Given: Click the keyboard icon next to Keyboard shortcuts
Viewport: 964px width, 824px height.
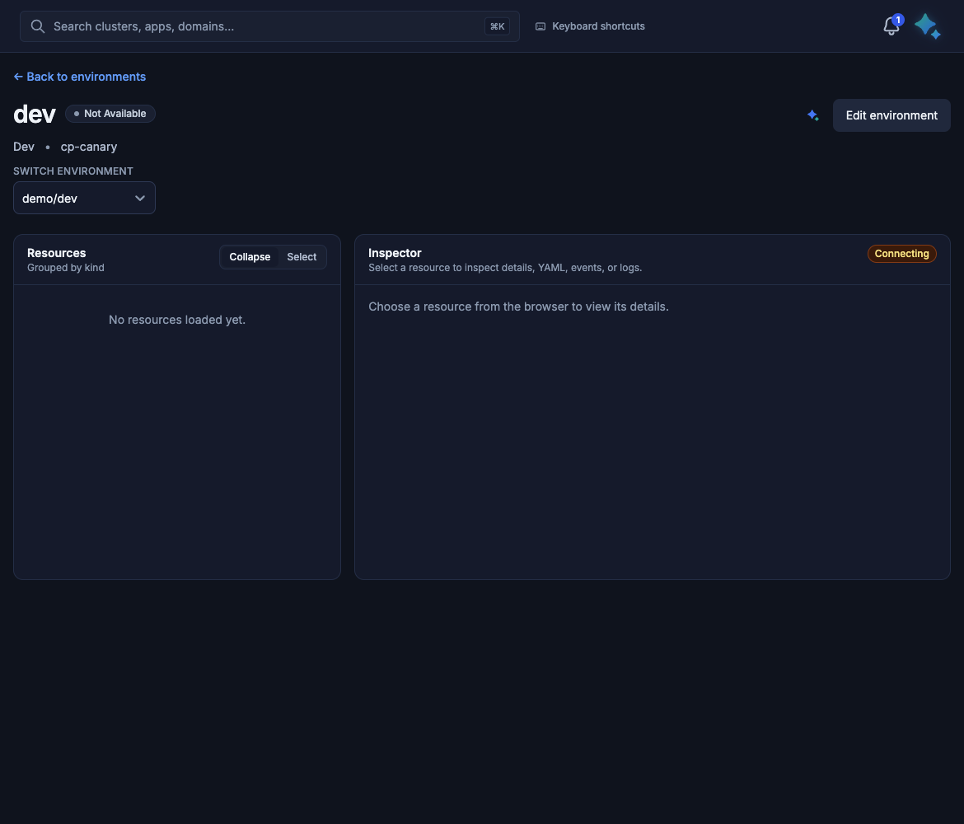Looking at the screenshot, I should pos(540,26).
